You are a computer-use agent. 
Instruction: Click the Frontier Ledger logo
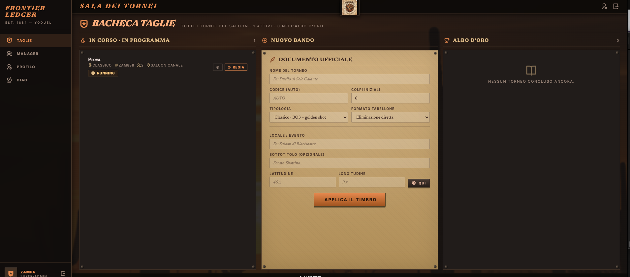pyautogui.click(x=25, y=11)
